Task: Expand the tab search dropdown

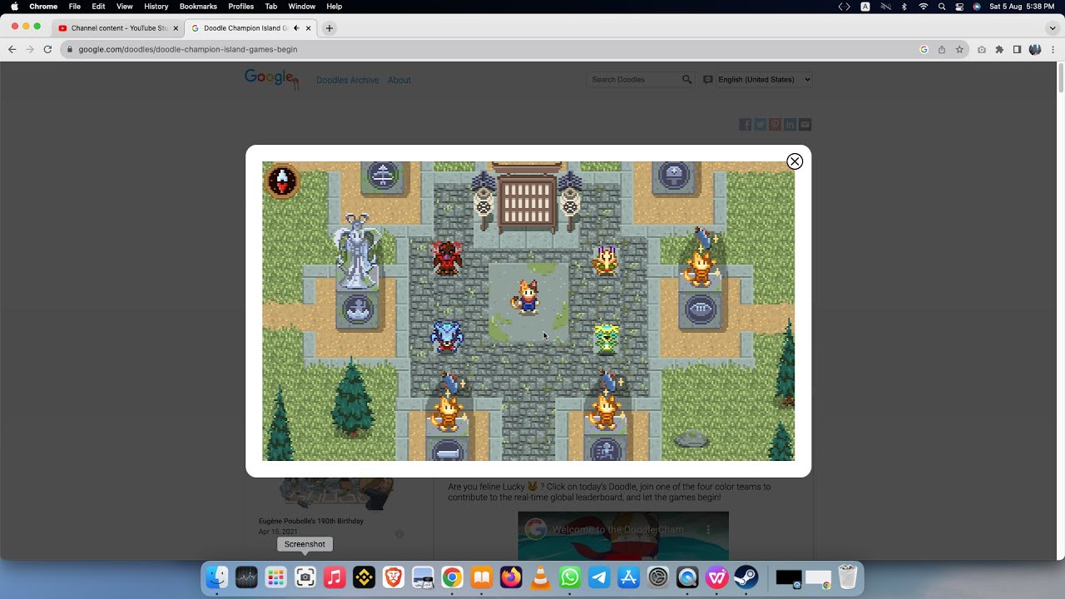Action: [x=1052, y=27]
